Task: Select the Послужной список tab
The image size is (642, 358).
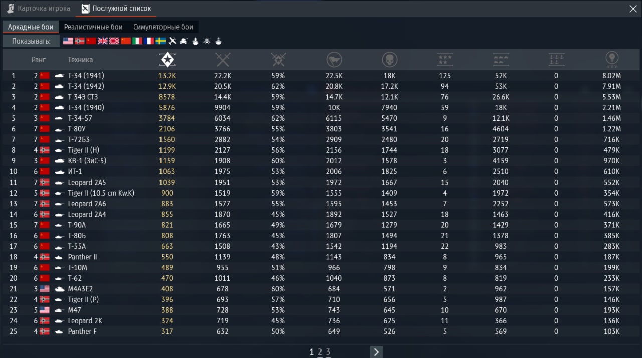Action: (x=116, y=8)
